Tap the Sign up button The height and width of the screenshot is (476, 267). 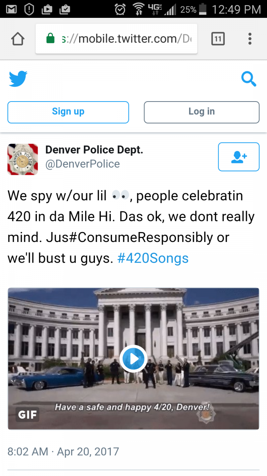68,112
